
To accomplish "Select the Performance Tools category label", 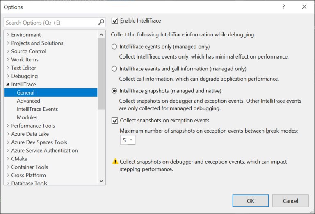I will tap(33, 126).
